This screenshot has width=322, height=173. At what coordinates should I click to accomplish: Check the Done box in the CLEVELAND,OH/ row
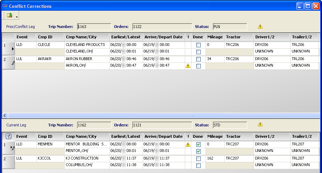(x=198, y=52)
